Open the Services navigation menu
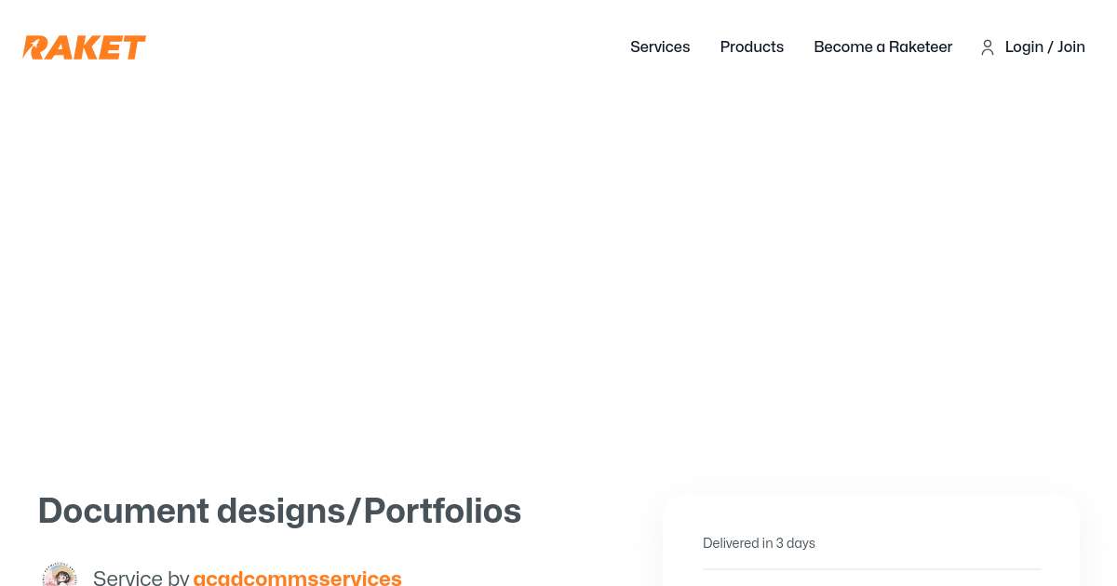Screen dimensions: 1117x586 click(660, 47)
